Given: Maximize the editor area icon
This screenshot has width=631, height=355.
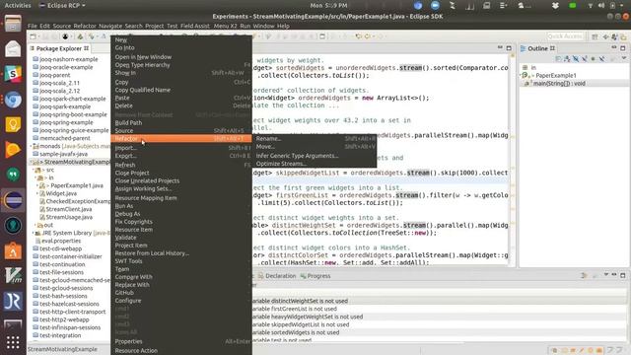Looking at the screenshot, I should [x=509, y=48].
